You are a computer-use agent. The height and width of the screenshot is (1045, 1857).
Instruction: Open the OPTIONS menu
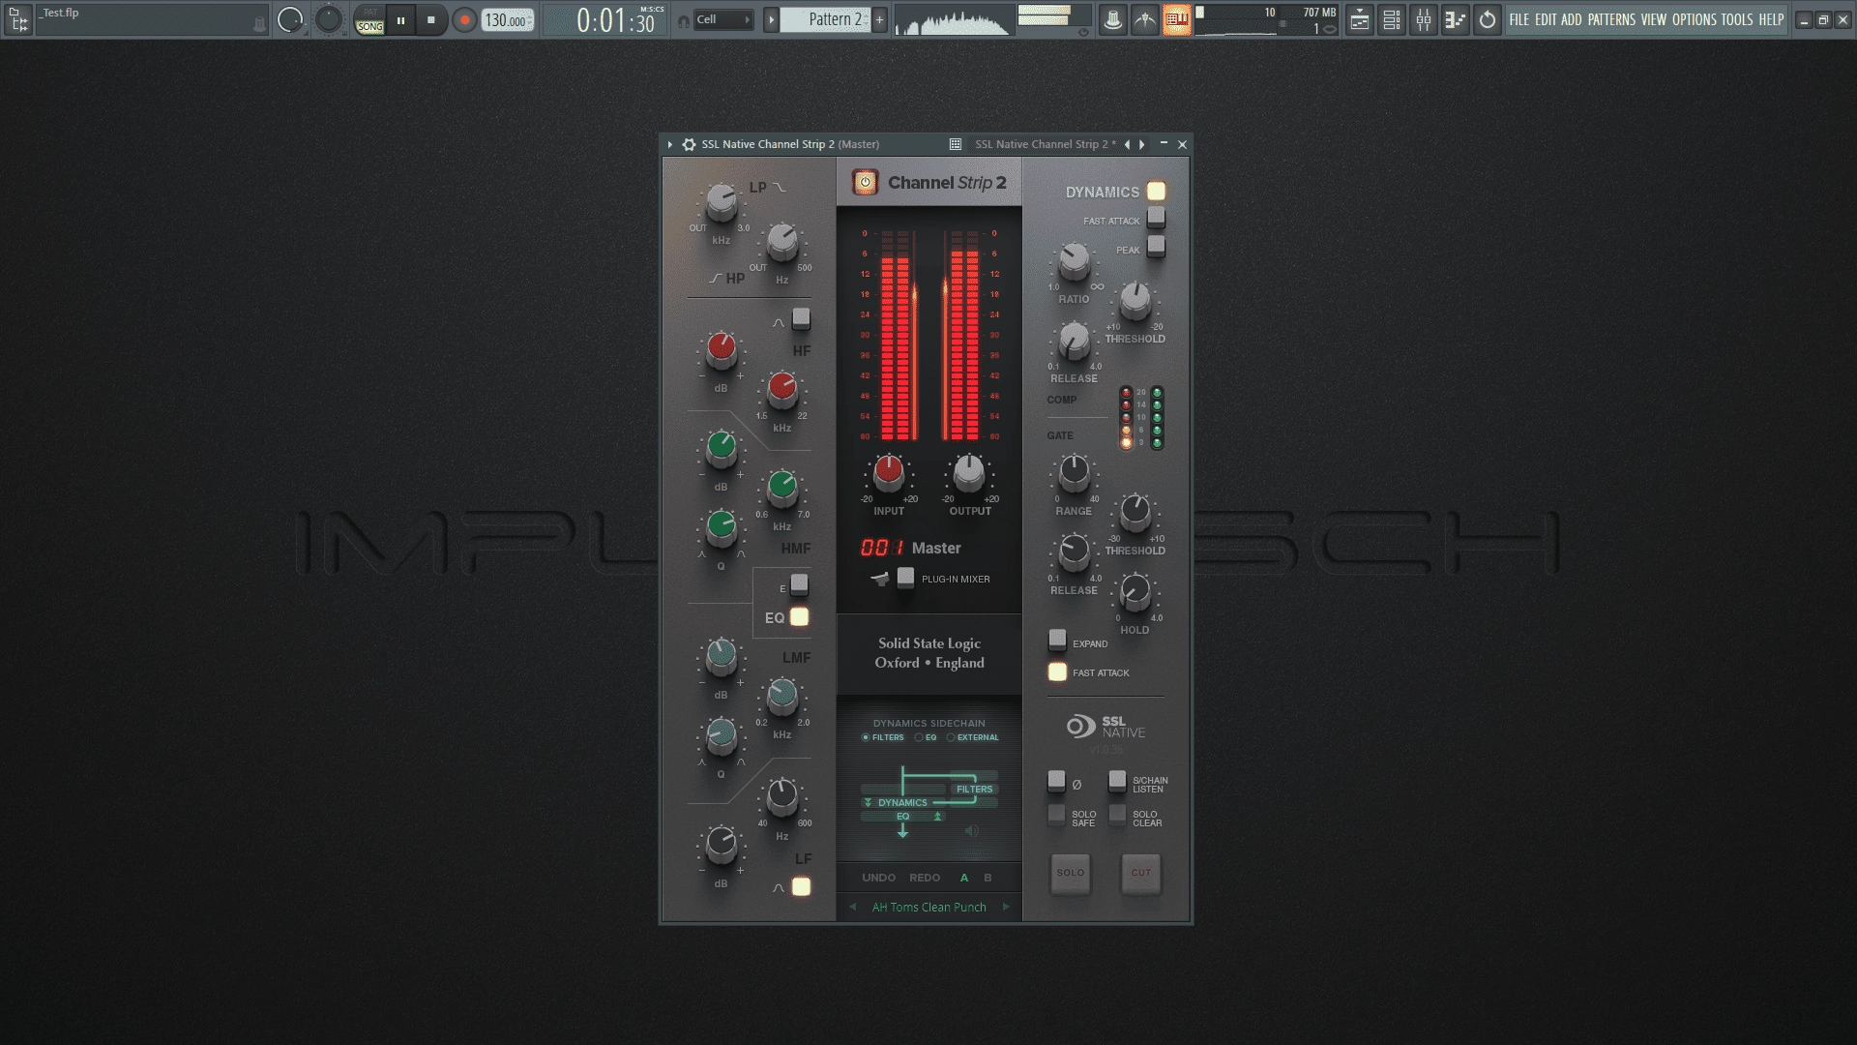(1695, 19)
